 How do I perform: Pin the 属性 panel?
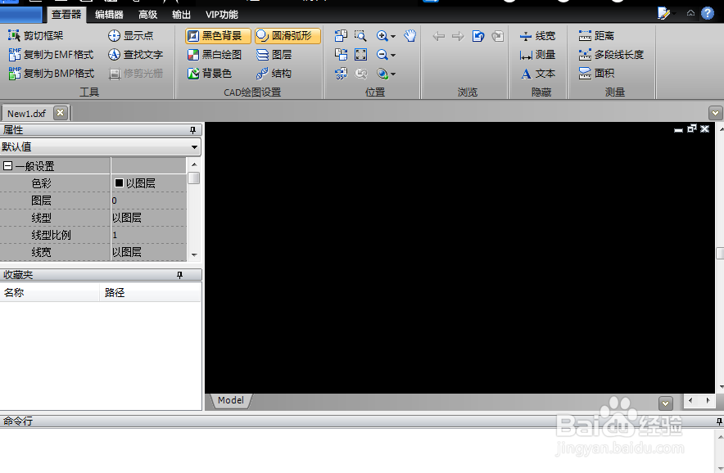(193, 130)
